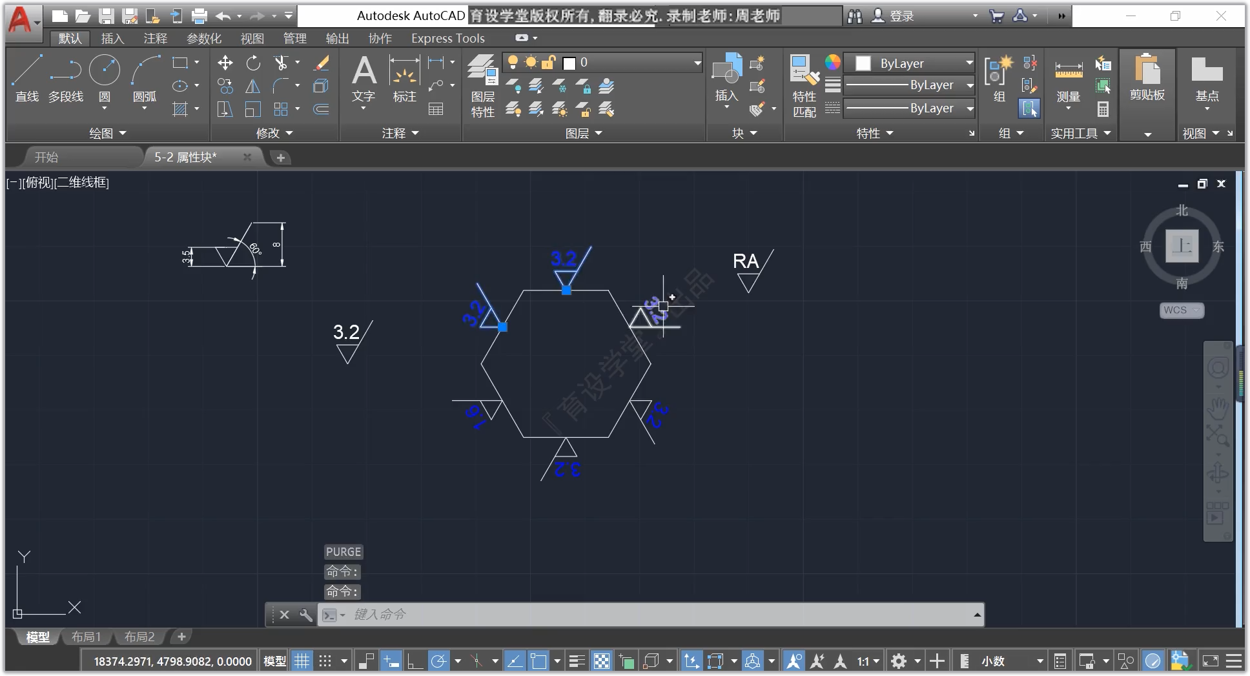The height and width of the screenshot is (676, 1250).
Task: Toggle ortho mode in status bar
Action: tap(415, 661)
